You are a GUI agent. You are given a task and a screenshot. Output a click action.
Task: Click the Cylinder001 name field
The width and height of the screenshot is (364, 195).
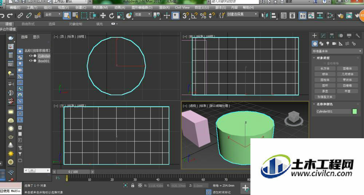tap(333, 111)
